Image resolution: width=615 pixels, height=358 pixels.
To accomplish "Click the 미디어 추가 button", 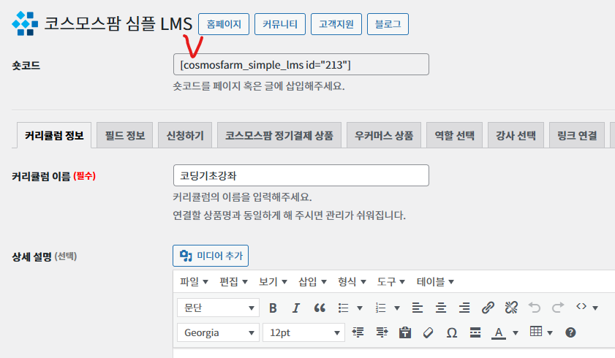I will 211,256.
